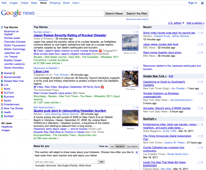Click the Search the Web button

coord(137,14)
